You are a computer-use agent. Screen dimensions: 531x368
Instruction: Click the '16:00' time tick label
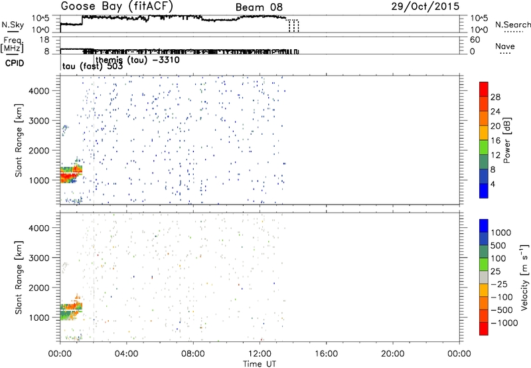tap(326, 353)
